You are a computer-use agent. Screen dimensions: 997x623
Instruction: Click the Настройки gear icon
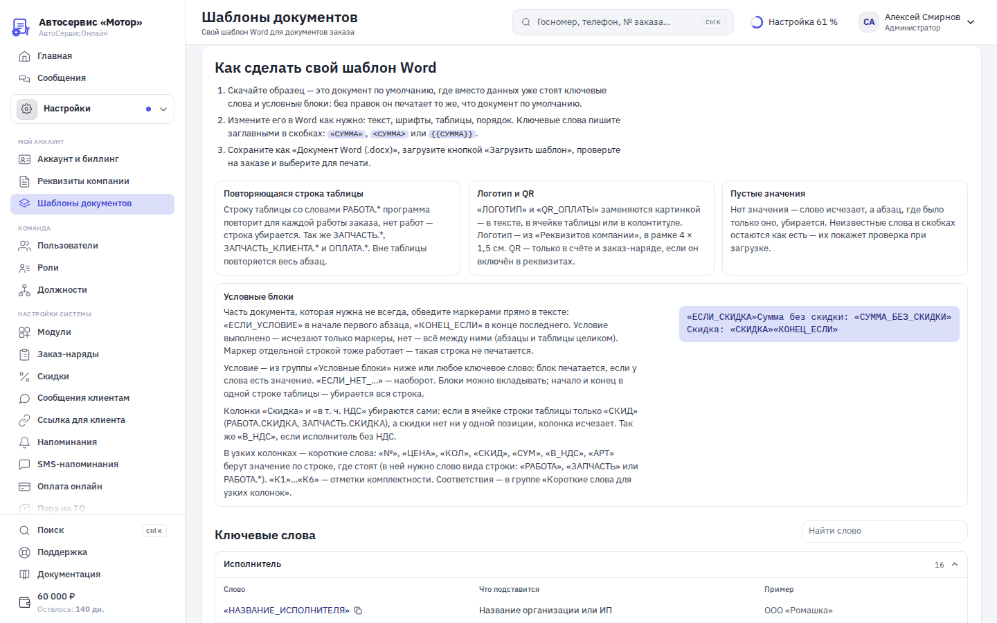tap(26, 109)
